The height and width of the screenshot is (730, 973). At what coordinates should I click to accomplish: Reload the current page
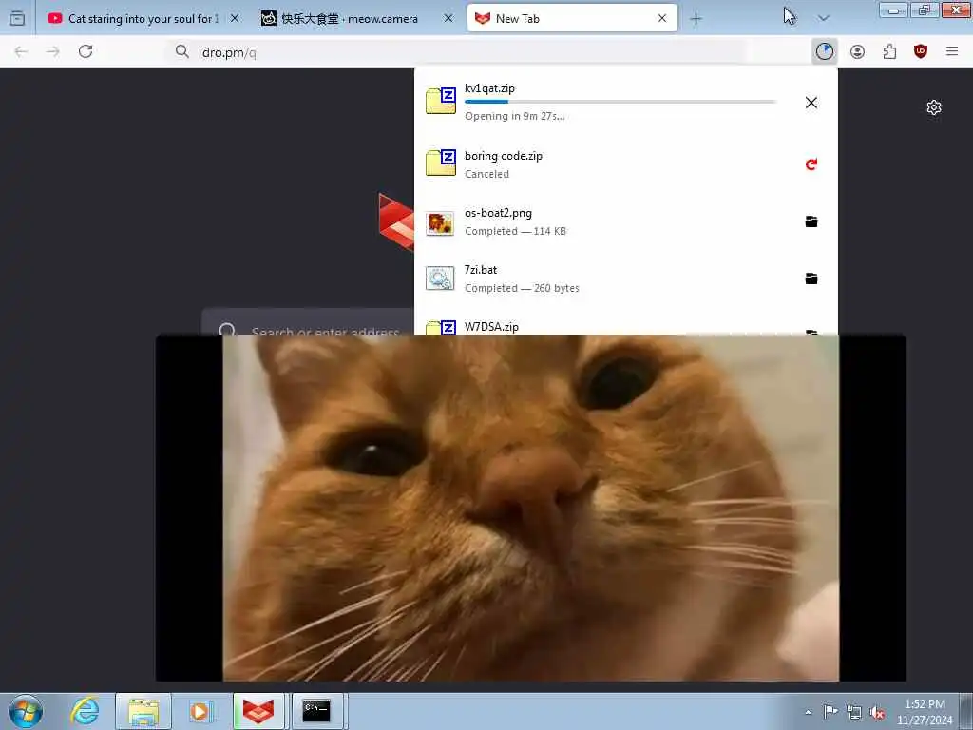(x=86, y=51)
